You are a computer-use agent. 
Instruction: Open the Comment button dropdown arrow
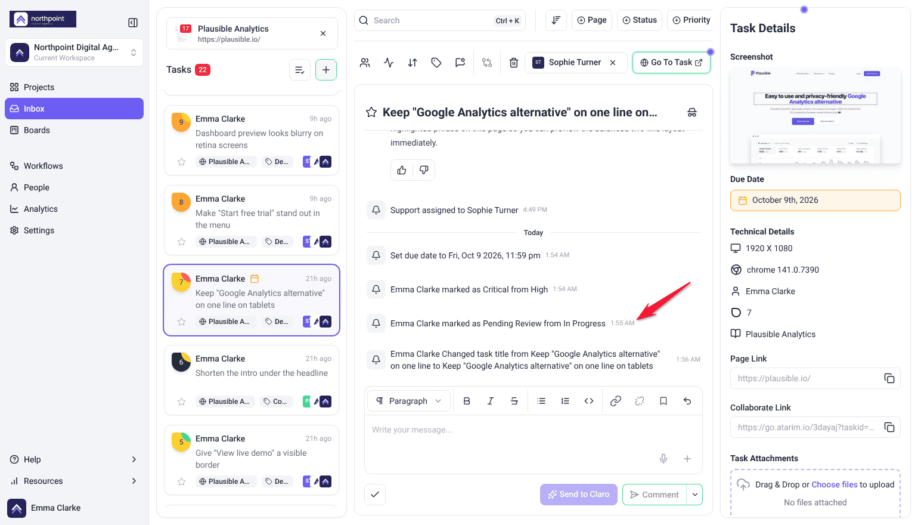click(x=695, y=494)
